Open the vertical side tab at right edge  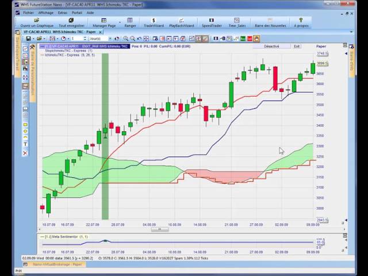[351, 60]
